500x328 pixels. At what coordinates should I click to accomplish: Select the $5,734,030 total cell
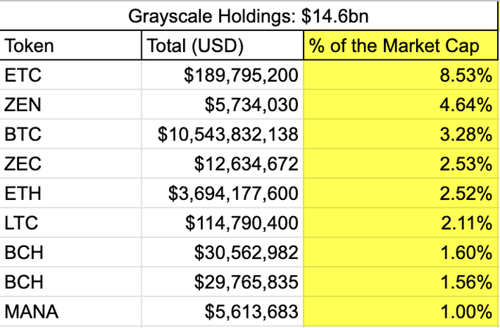[222, 104]
